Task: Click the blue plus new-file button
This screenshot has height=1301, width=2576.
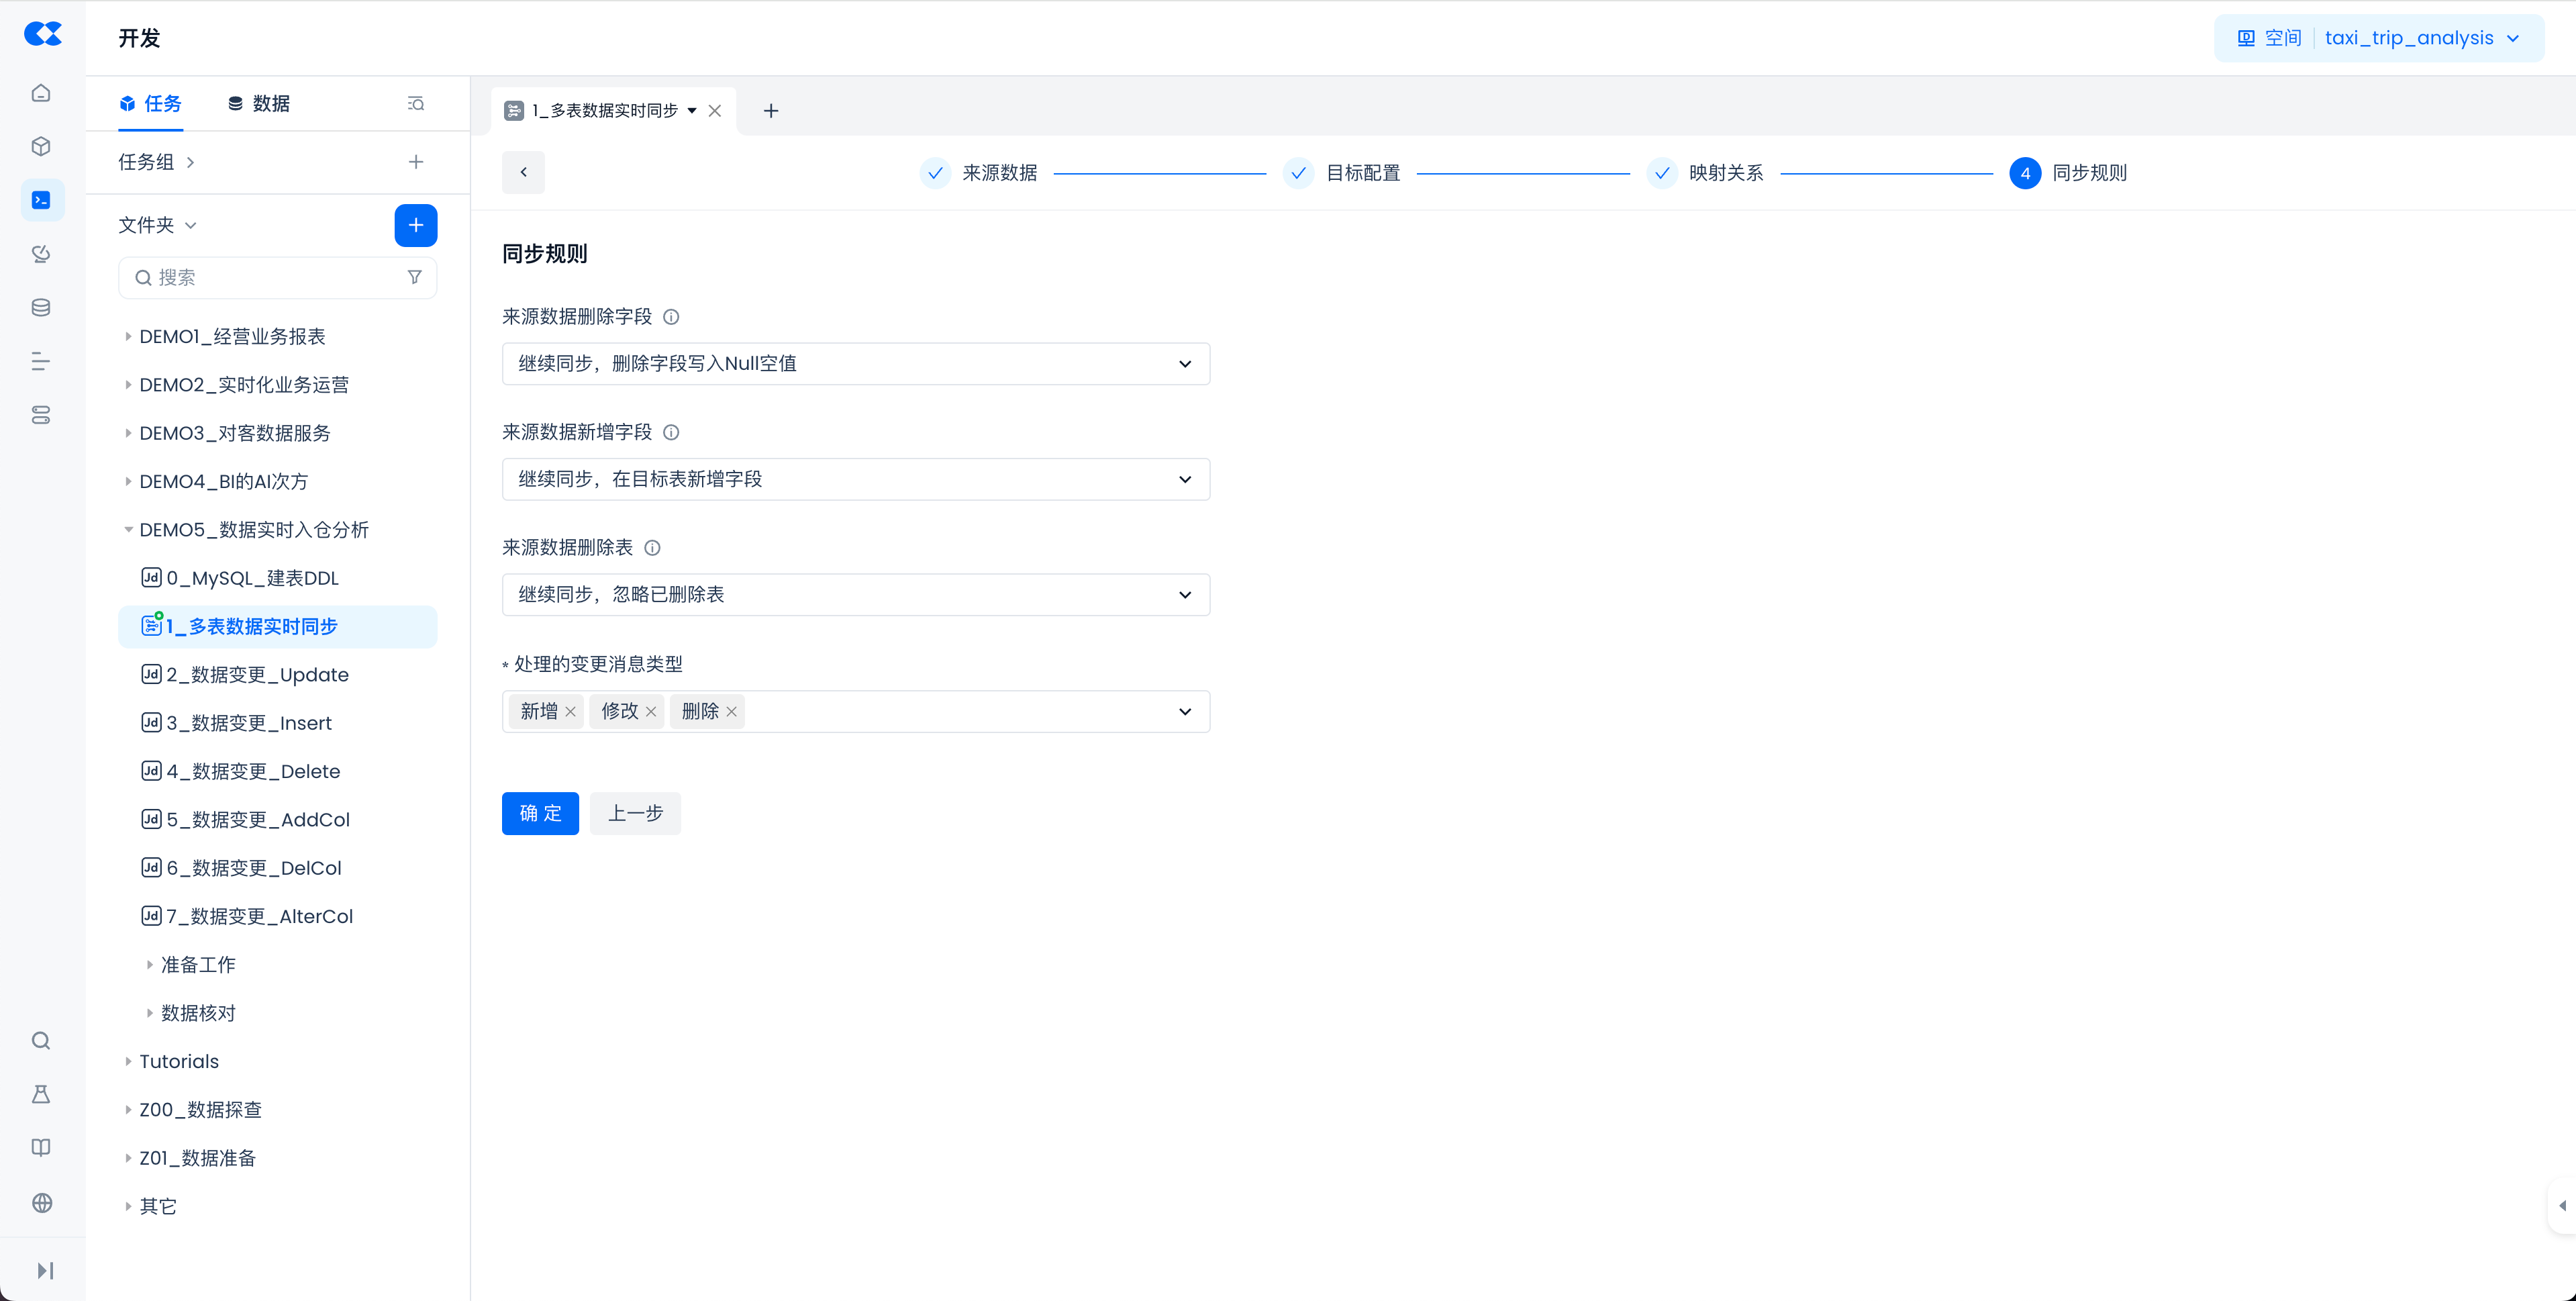Action: click(416, 225)
